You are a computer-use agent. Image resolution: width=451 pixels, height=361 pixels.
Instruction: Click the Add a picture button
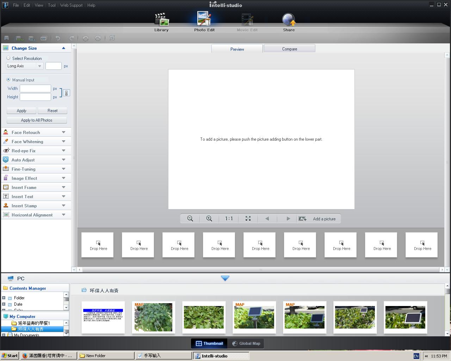pyautogui.click(x=319, y=219)
